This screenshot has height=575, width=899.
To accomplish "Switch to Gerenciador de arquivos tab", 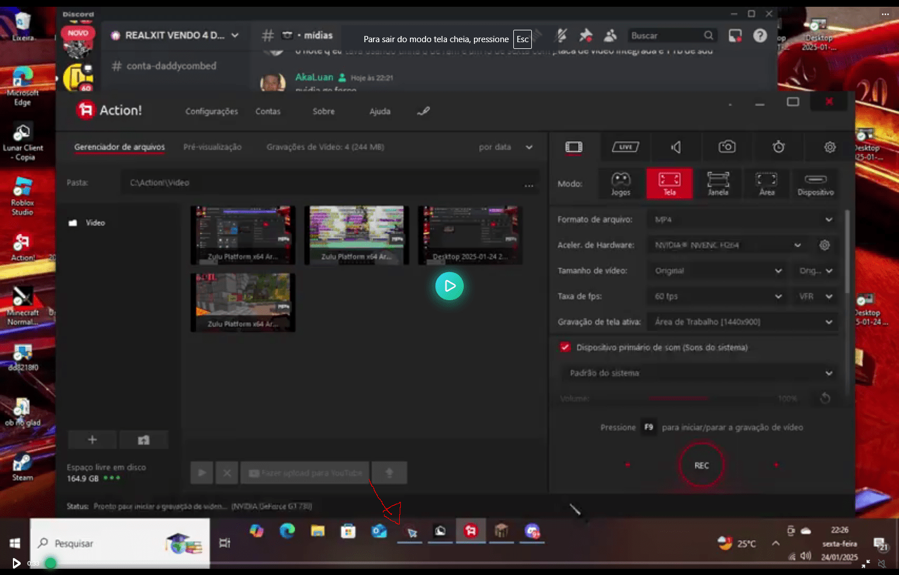I will pos(119,147).
